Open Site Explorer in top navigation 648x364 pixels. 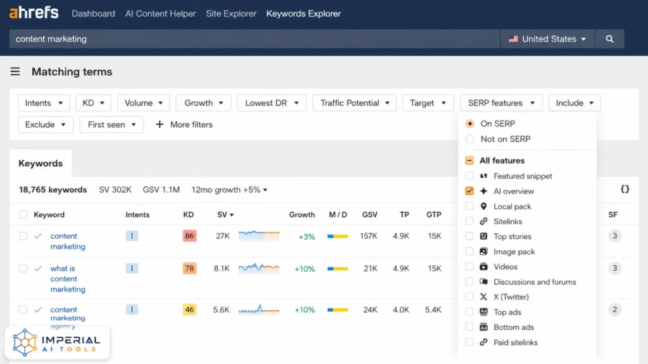(231, 14)
